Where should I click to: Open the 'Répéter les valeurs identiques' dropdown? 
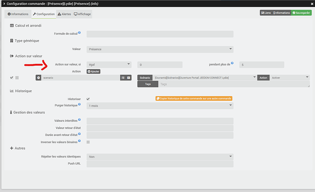[x=160, y=156]
